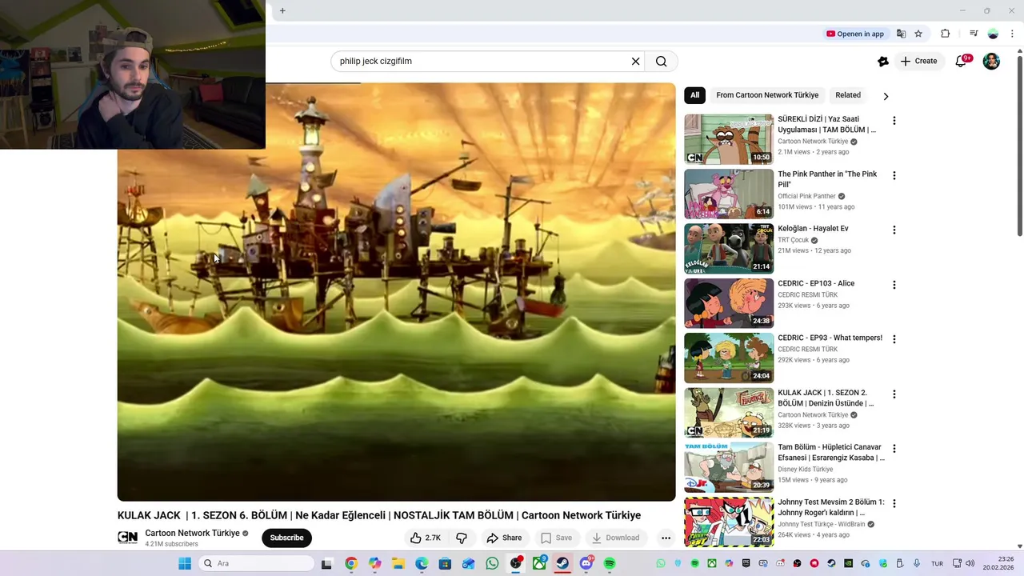Open more actions menu below video

point(666,538)
